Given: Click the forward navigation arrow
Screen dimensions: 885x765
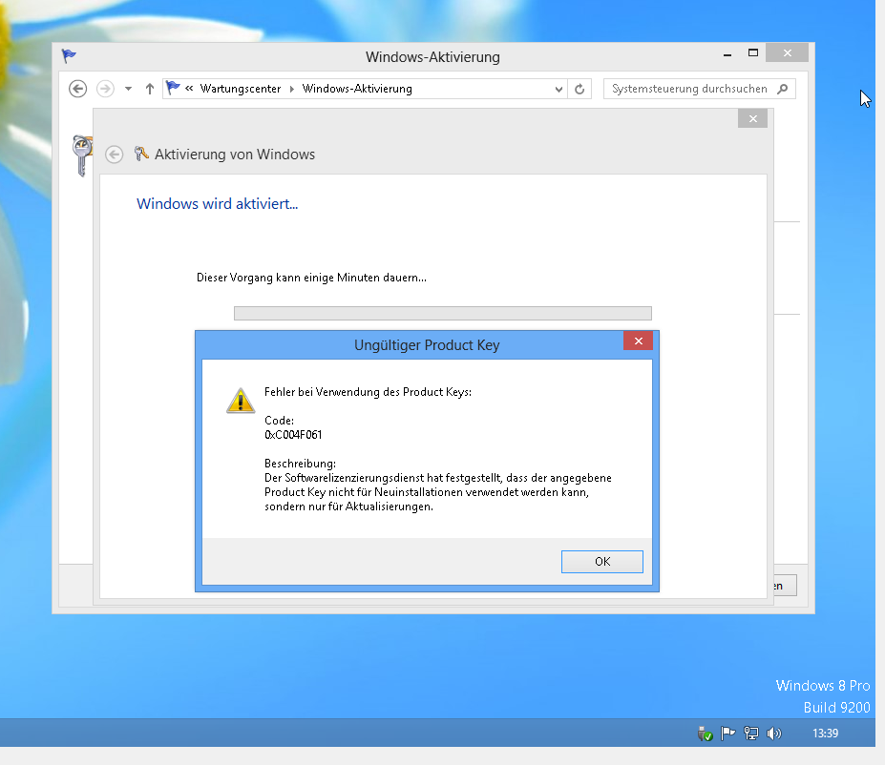Looking at the screenshot, I should click(105, 89).
